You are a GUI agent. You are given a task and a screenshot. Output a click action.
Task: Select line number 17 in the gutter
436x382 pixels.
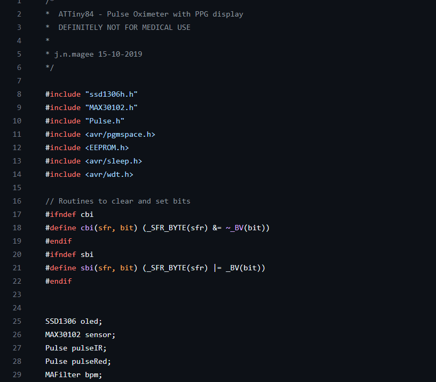coord(17,214)
